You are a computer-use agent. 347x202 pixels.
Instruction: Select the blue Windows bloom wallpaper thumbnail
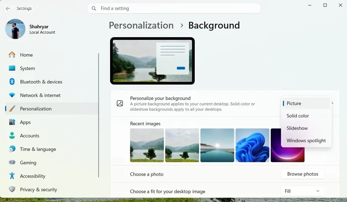252,145
